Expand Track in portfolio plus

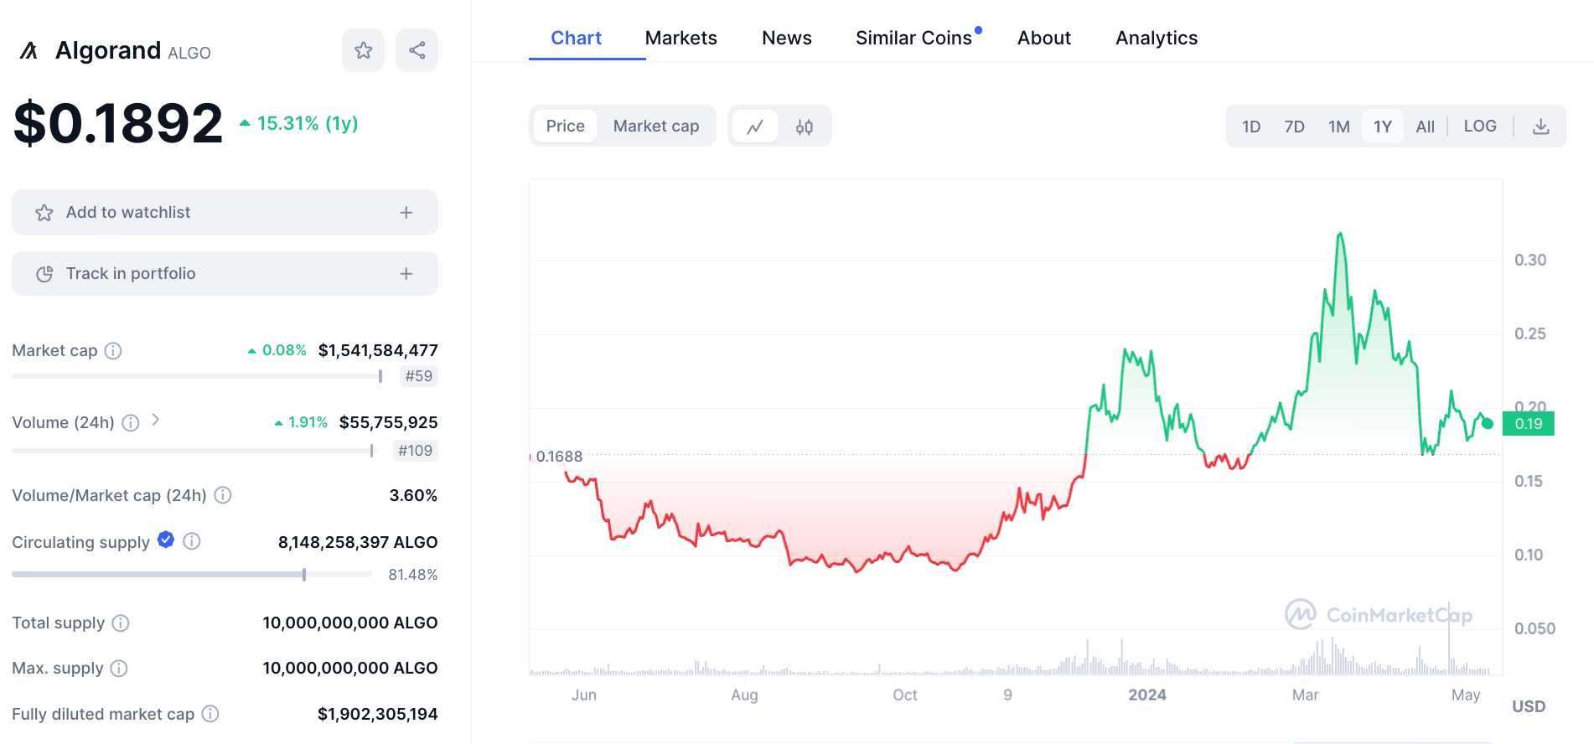click(x=406, y=274)
